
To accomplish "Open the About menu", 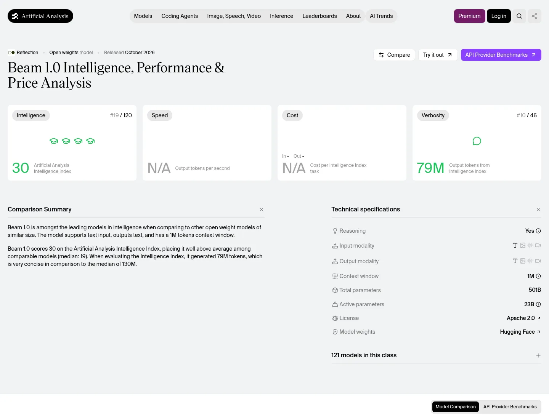I will pyautogui.click(x=353, y=16).
